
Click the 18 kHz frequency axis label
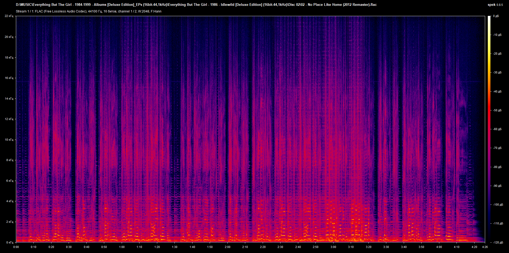coord(9,57)
